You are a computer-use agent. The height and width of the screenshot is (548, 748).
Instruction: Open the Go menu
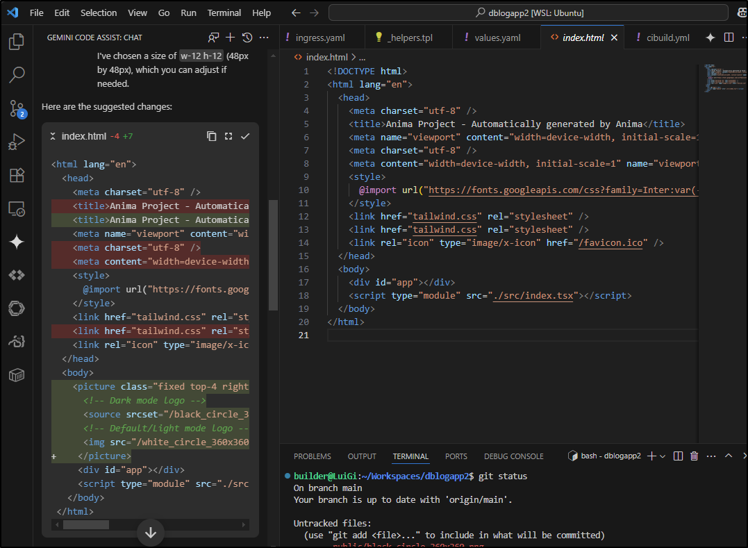[x=164, y=13]
